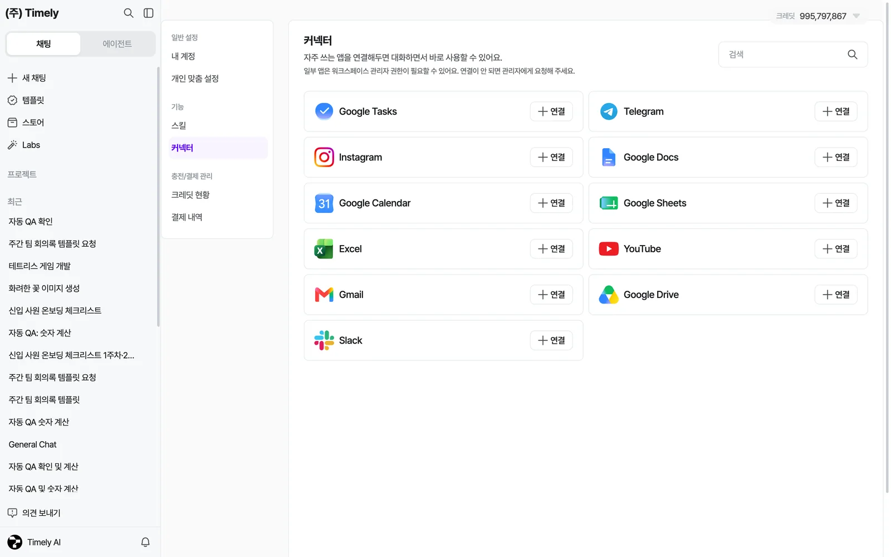The width and height of the screenshot is (891, 557).
Task: Click the Google Tasks app icon
Action: (x=324, y=111)
